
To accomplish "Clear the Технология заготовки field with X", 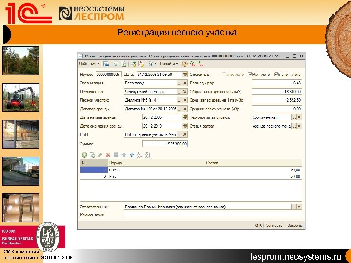I will coord(299,117).
